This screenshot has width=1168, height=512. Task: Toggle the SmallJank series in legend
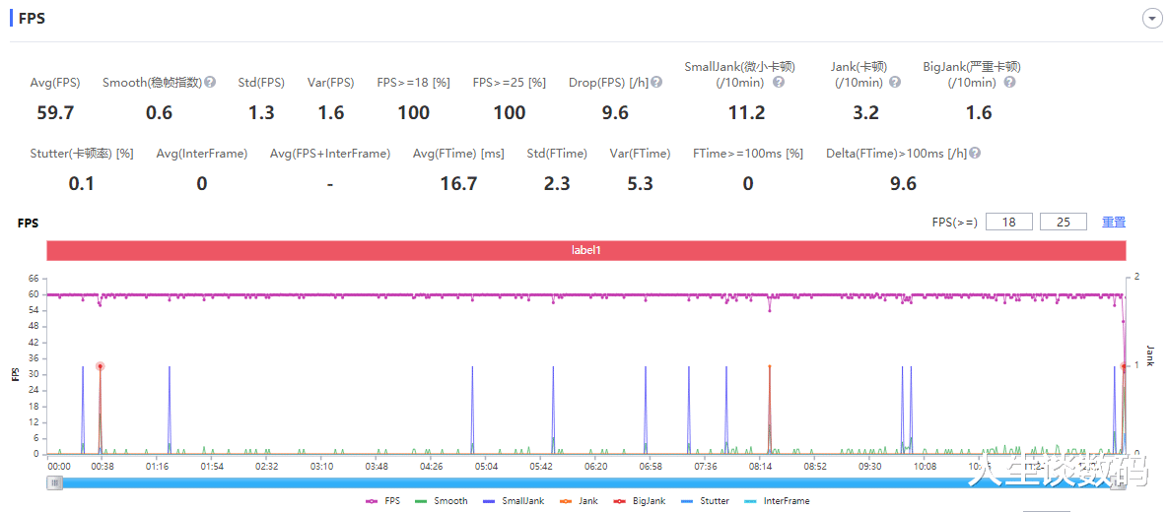coord(514,501)
